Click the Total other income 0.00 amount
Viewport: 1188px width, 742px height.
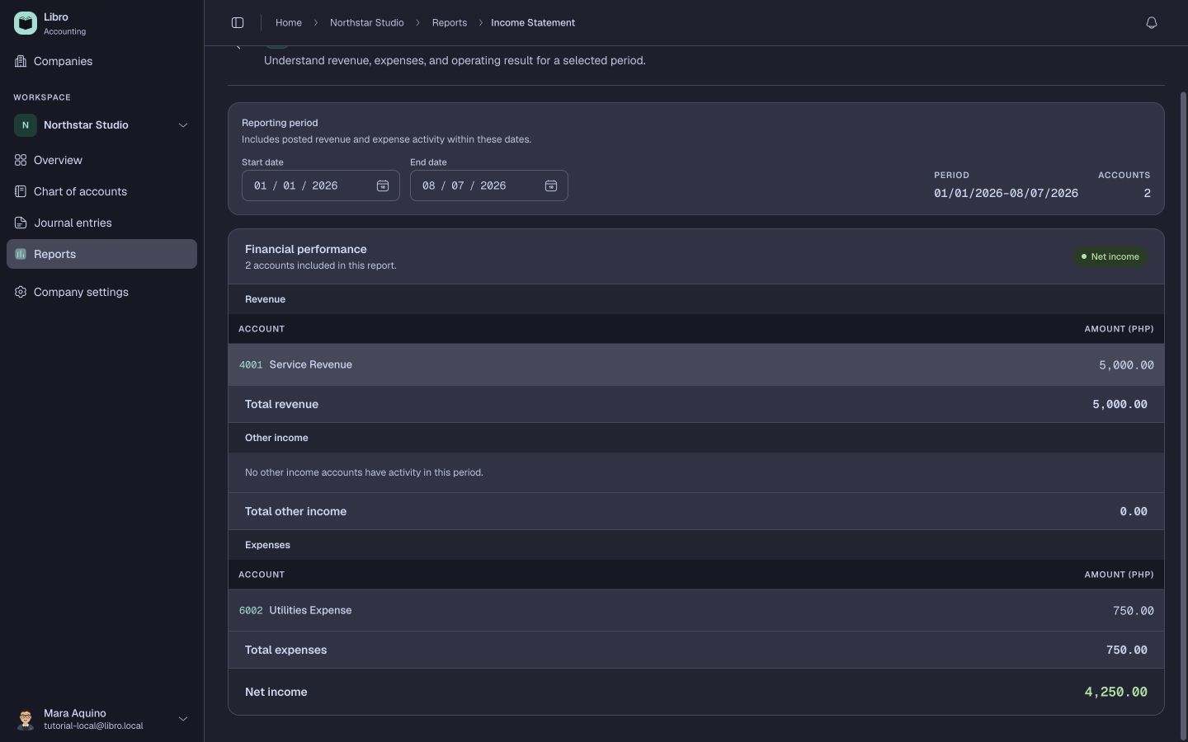pos(1134,512)
